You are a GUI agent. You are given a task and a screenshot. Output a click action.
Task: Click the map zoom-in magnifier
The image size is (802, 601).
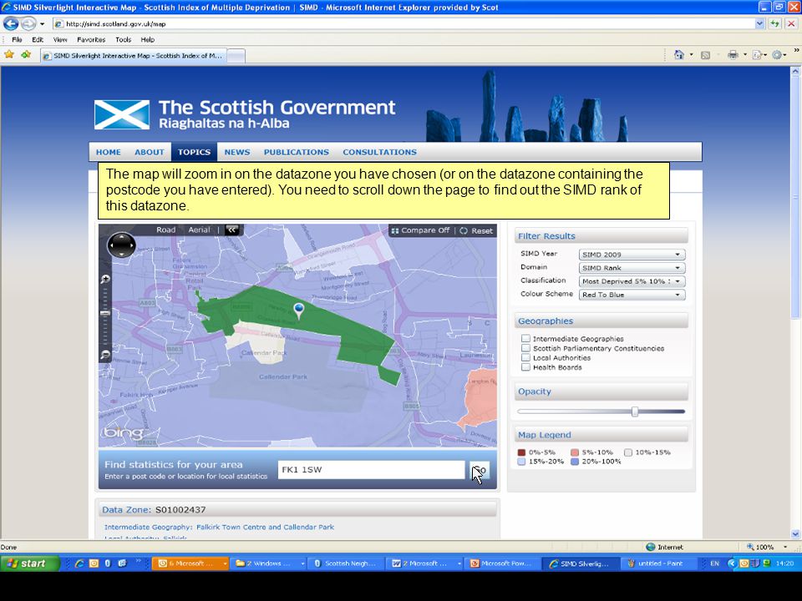[105, 279]
